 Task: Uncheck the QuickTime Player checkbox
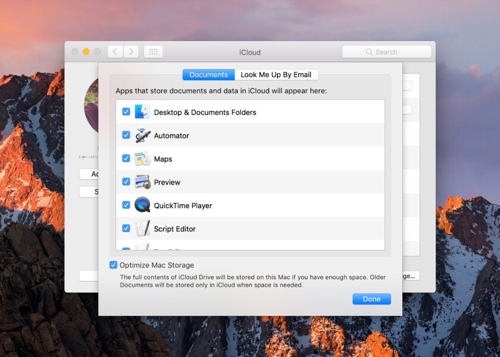(126, 205)
